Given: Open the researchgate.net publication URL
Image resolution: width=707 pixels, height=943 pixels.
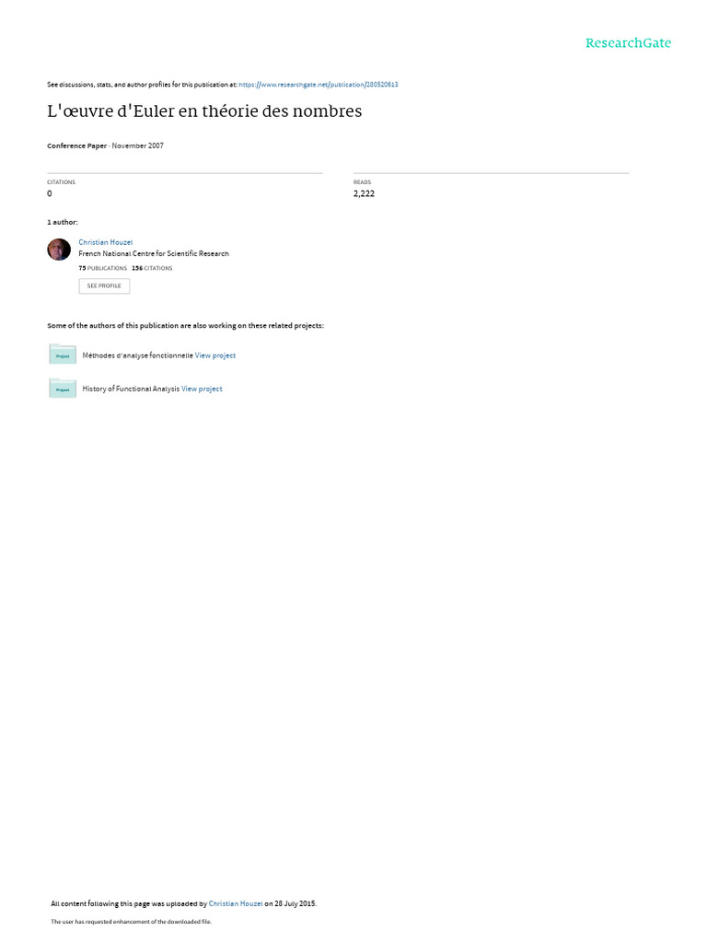Looking at the screenshot, I should (318, 85).
